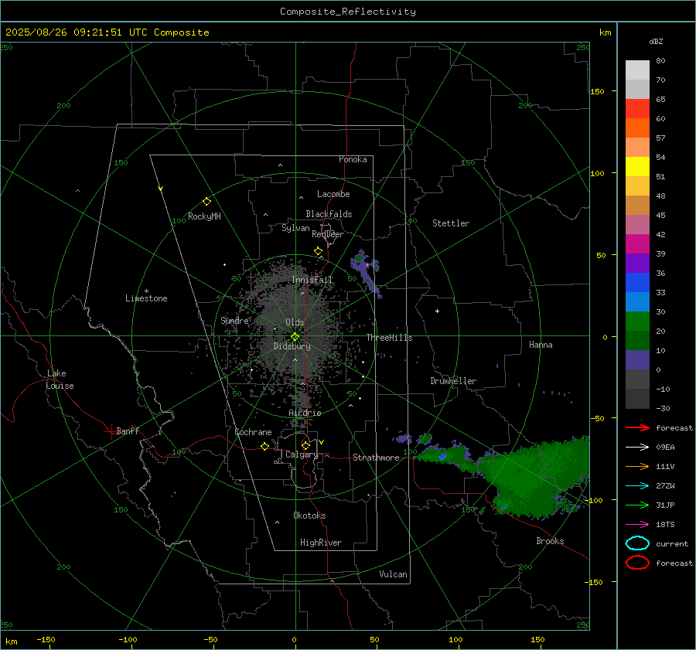Click the 09EA legend label
Screen dimensions: 696x650
[665, 448]
